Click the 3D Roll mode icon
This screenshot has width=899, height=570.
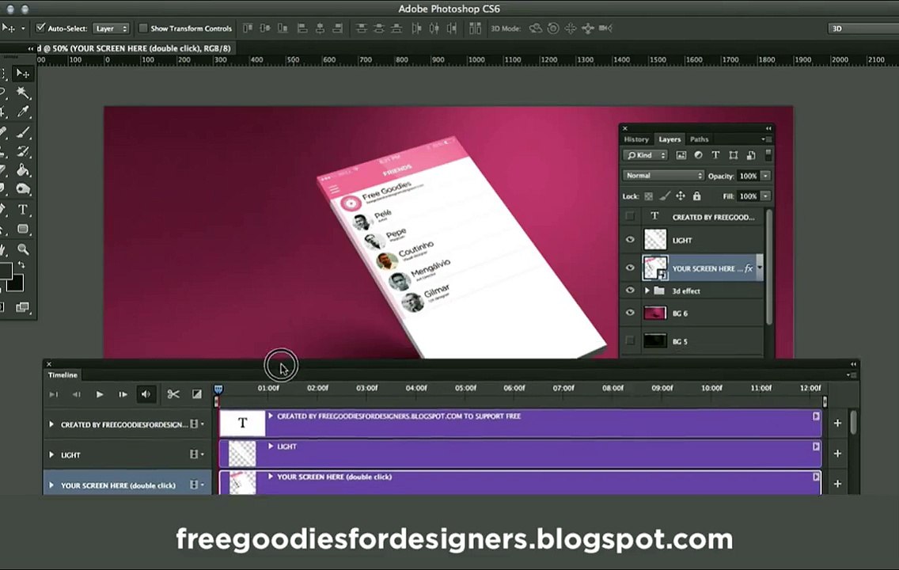[553, 28]
